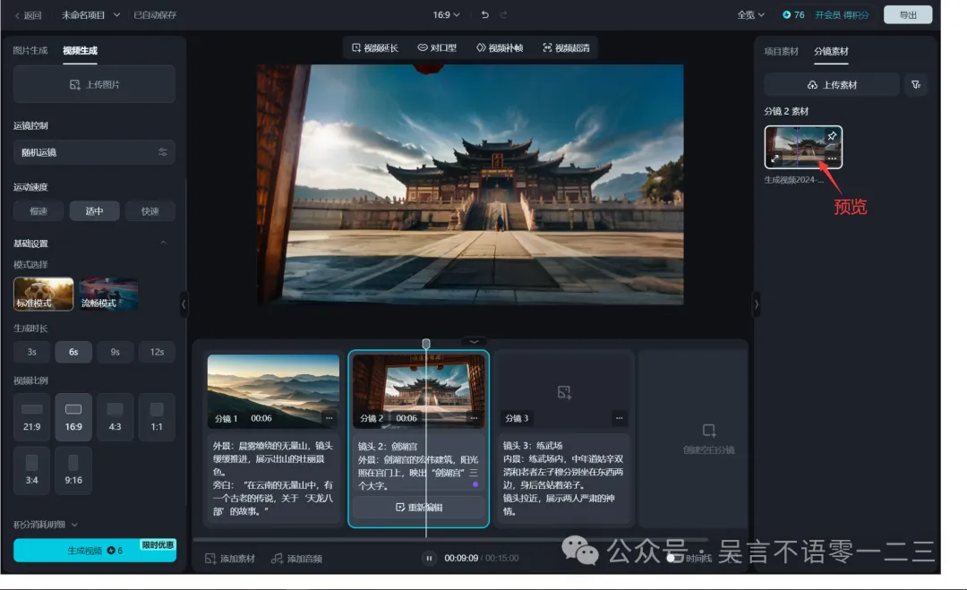Screen dimensions: 967x590
Task: Set motion speed to 快速
Action: (150, 211)
